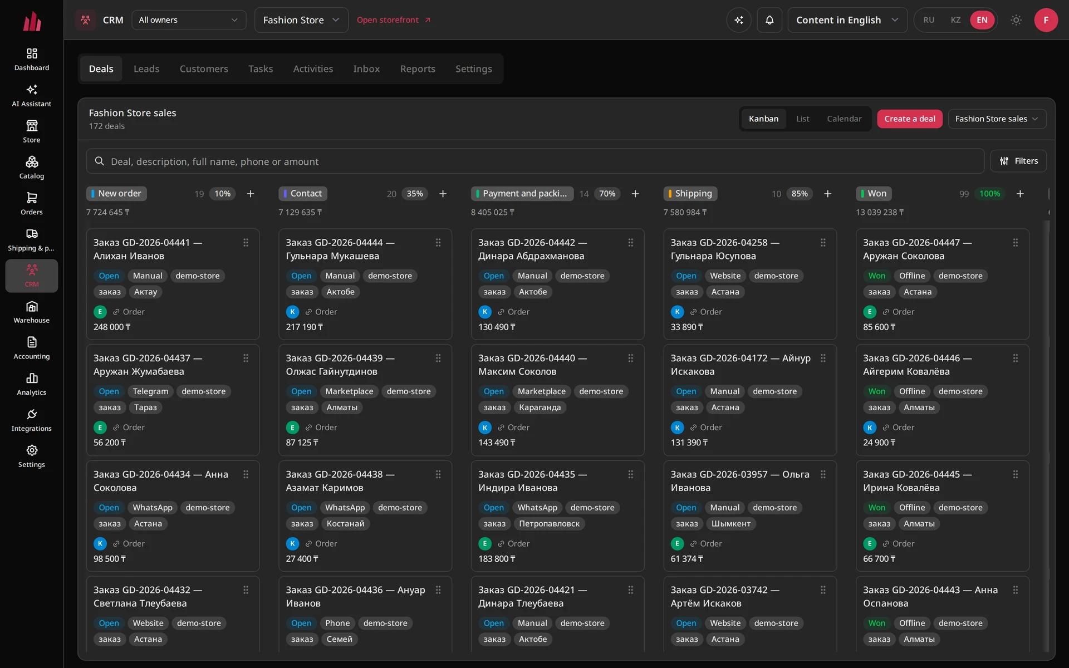Open the sidebar Settings gear icon
The image size is (1069, 668).
pos(32,450)
